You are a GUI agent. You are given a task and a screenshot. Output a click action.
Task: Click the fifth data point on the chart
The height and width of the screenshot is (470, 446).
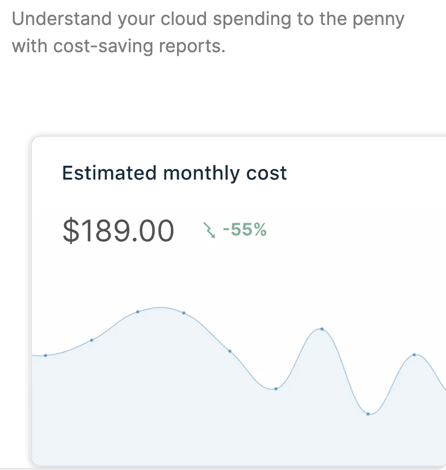230,351
